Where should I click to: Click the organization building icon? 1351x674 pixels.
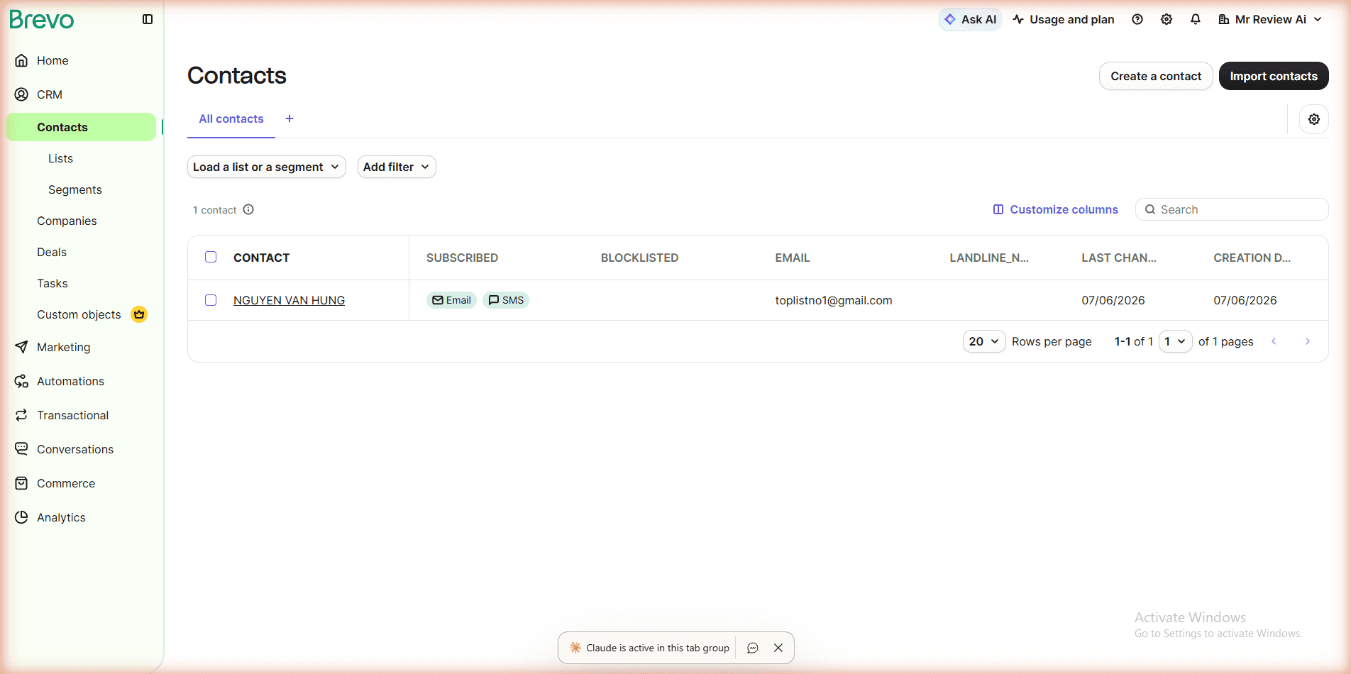point(1224,19)
